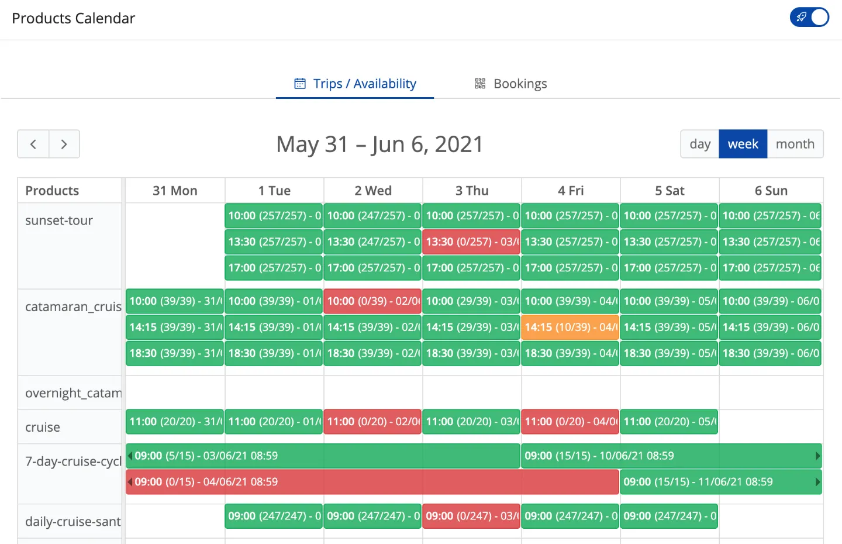Click the right arrow on 10/06/21 cruise bar
Viewport: 842px width, 544px height.
817,456
